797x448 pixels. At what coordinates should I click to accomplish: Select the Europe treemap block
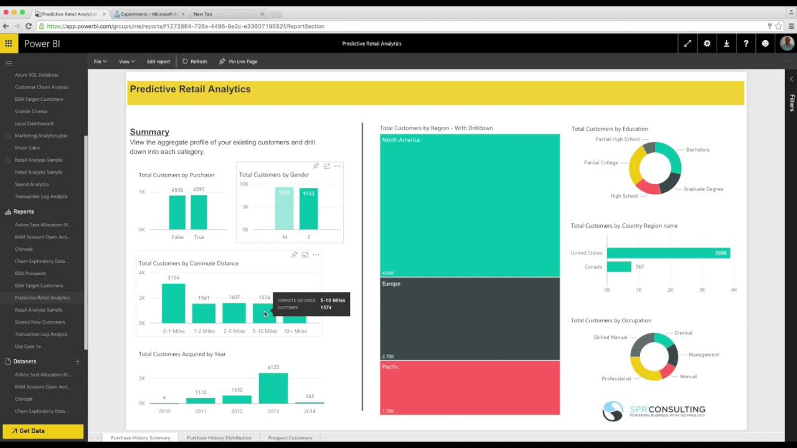click(469, 319)
